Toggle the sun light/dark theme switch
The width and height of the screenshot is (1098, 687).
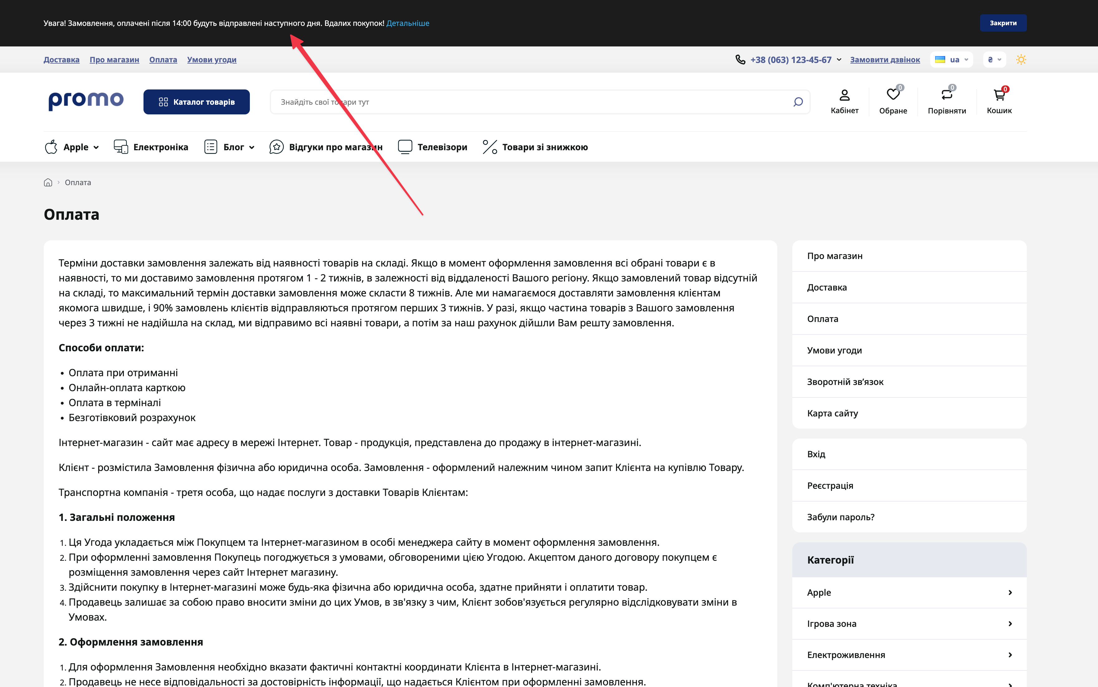tap(1021, 60)
